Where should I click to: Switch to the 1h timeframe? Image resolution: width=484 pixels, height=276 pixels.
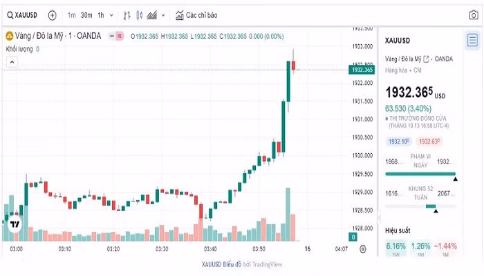[x=101, y=14]
